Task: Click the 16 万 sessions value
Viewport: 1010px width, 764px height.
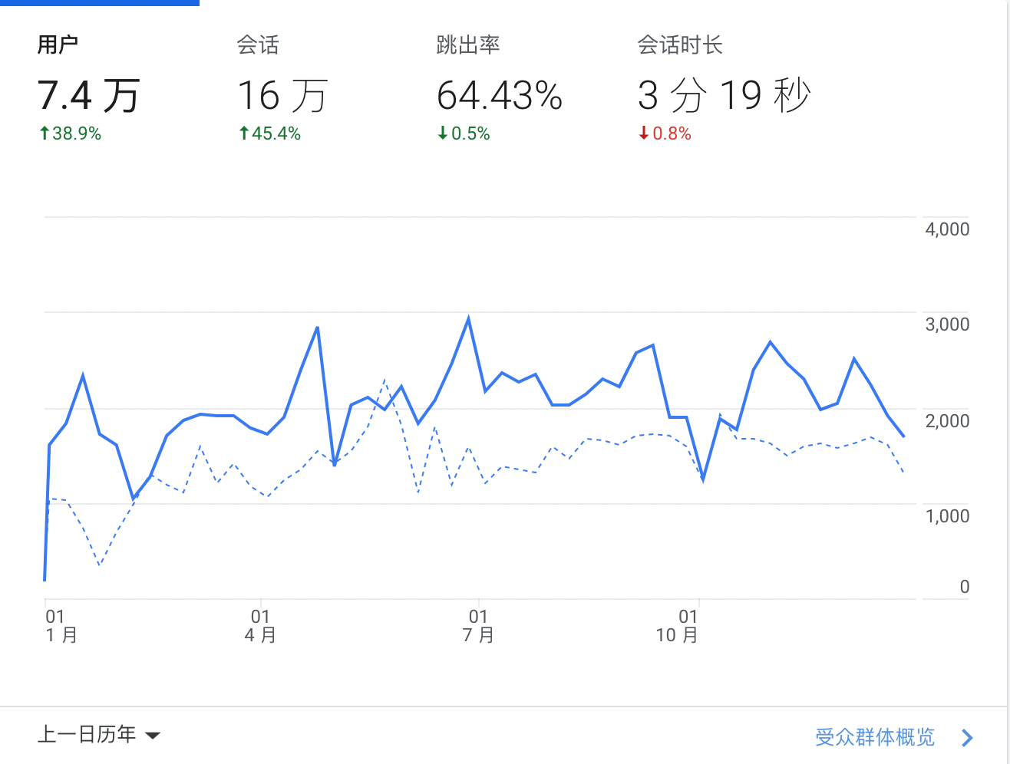Action: tap(282, 96)
